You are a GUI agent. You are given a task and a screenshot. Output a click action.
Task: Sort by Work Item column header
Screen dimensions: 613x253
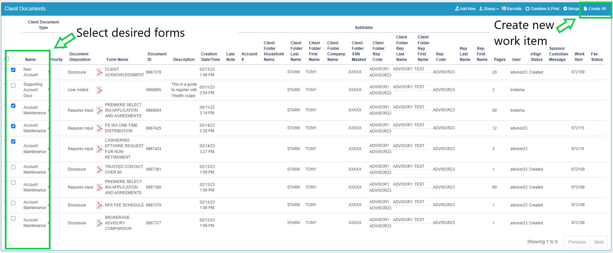coord(579,57)
